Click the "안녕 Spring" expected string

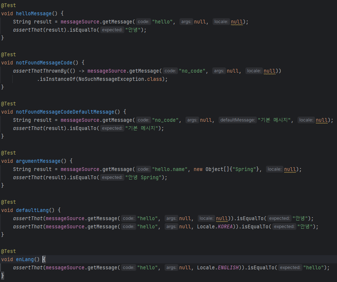143,178
